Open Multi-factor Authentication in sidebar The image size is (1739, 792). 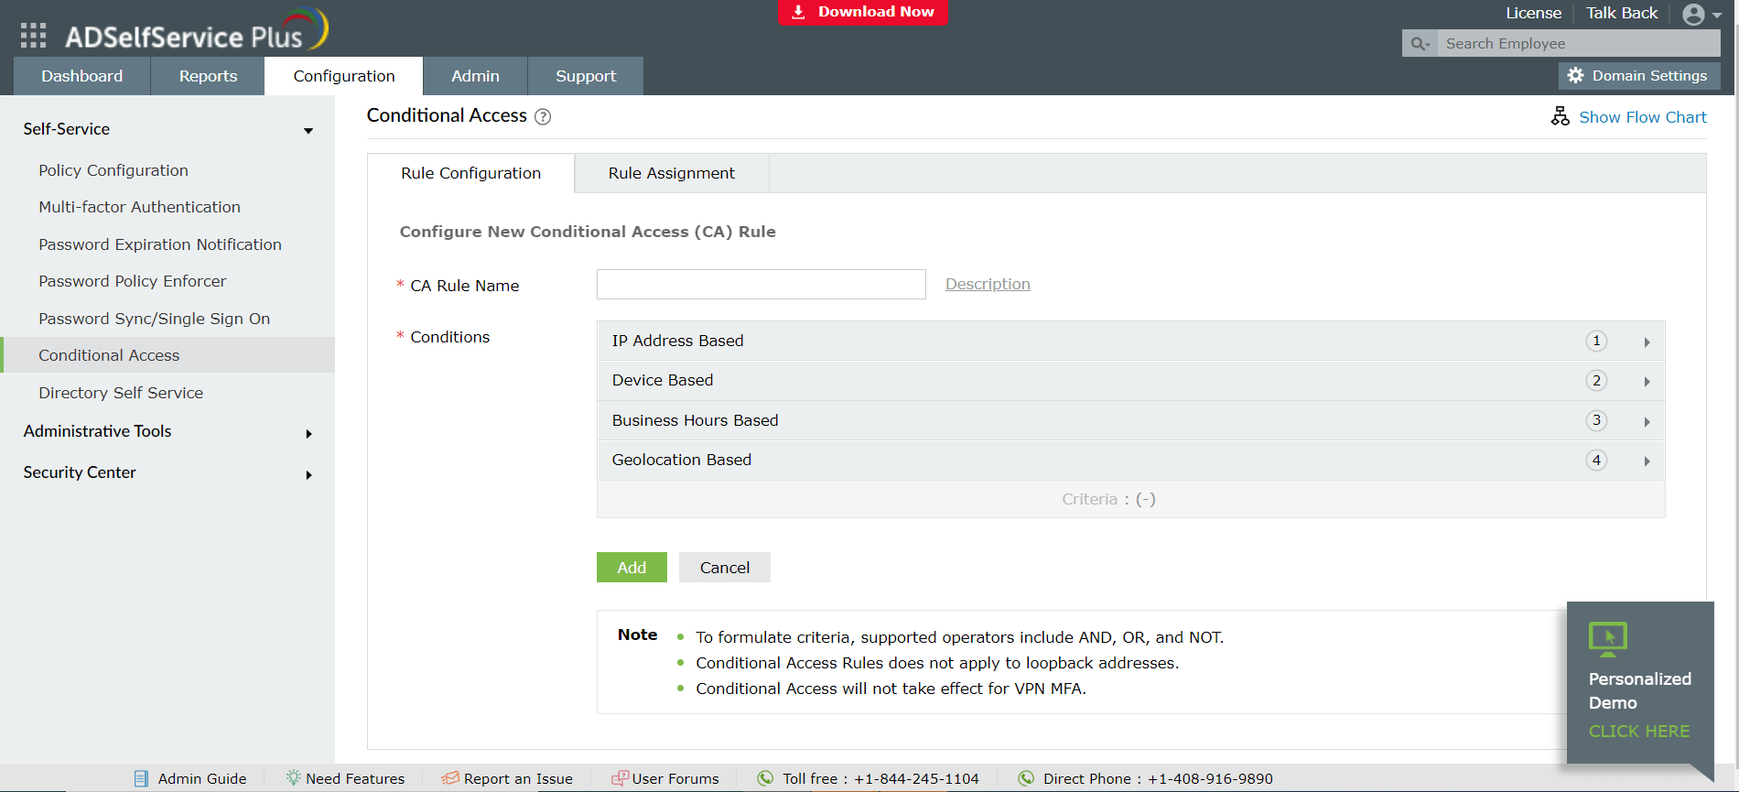139,207
